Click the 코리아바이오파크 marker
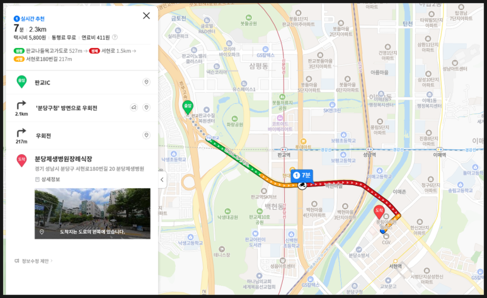Viewport: 487px width, 298px height. pos(229,43)
